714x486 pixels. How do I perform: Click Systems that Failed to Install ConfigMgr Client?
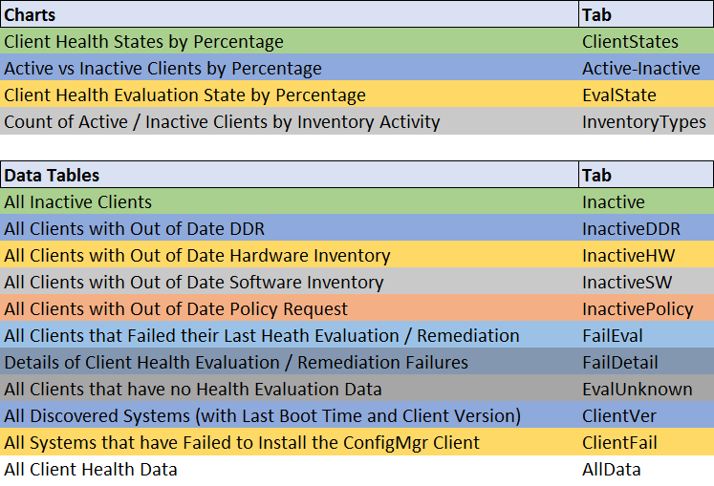tap(242, 443)
